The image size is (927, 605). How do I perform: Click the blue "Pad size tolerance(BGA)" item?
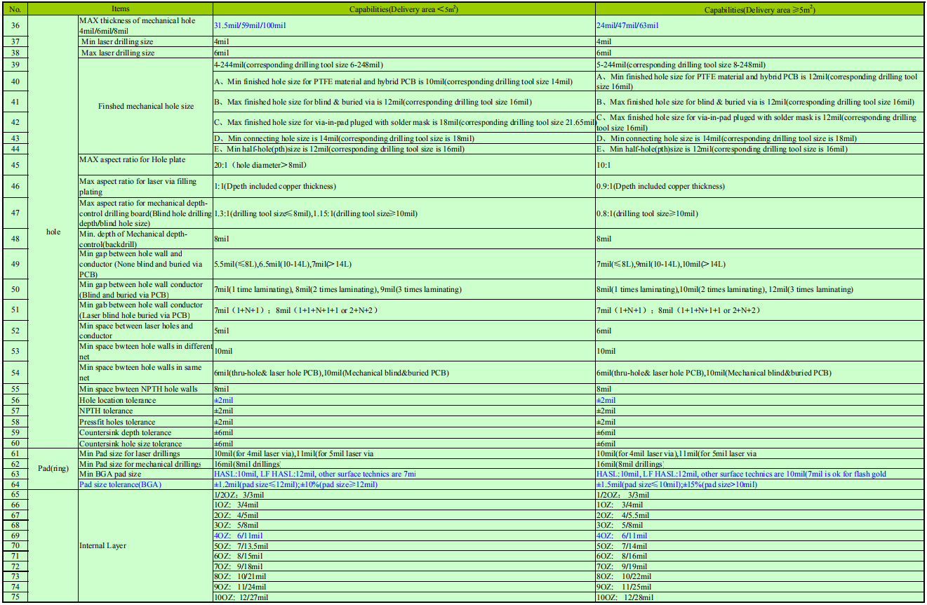[x=145, y=485]
